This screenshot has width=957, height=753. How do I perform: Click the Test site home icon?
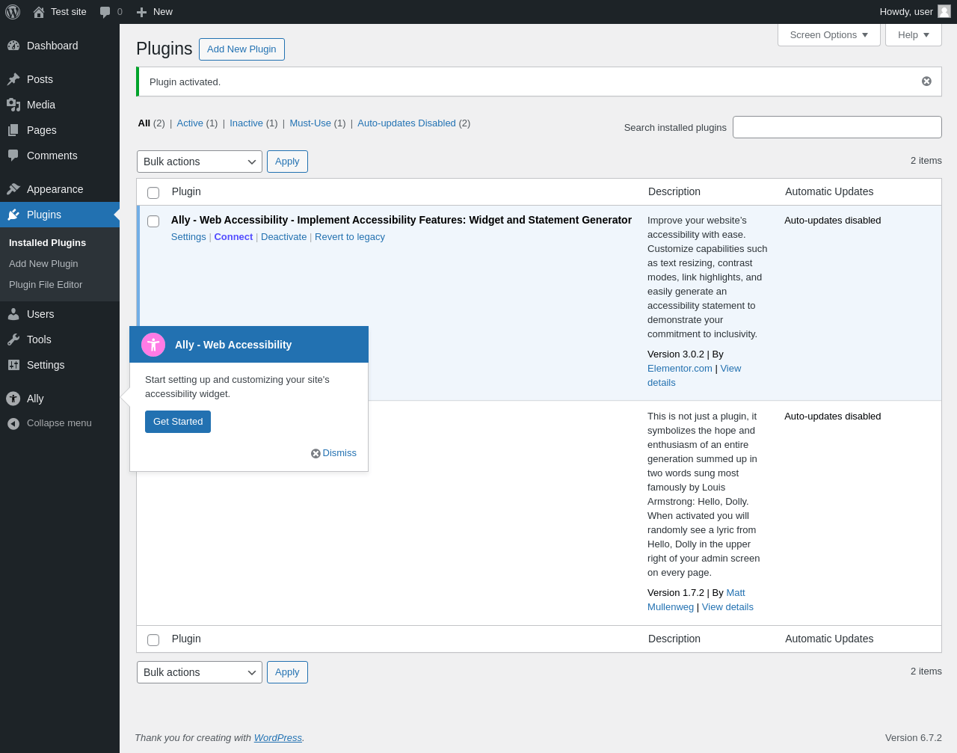(39, 12)
